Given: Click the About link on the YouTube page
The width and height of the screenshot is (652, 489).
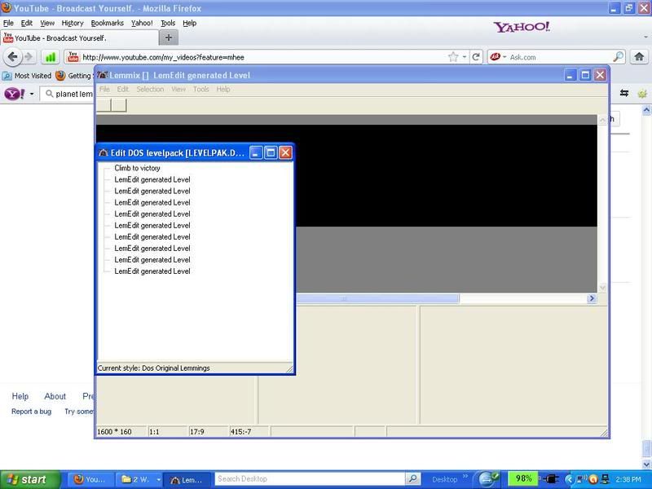Looking at the screenshot, I should tap(55, 396).
